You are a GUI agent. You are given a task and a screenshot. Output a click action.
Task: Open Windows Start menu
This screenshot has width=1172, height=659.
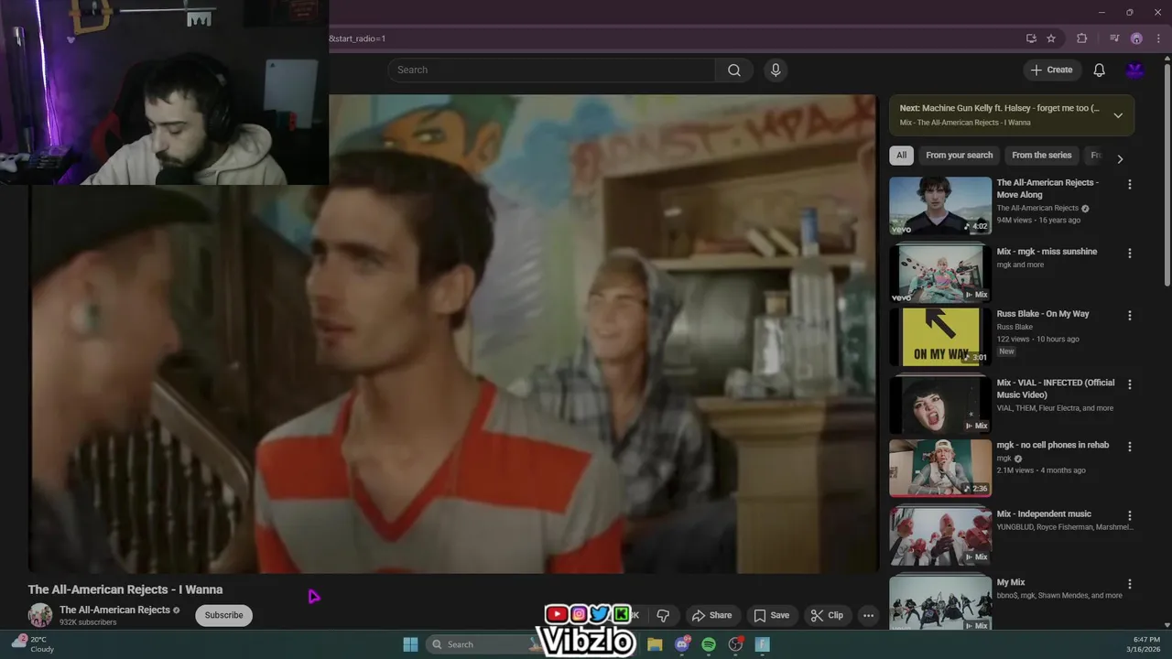(x=410, y=644)
